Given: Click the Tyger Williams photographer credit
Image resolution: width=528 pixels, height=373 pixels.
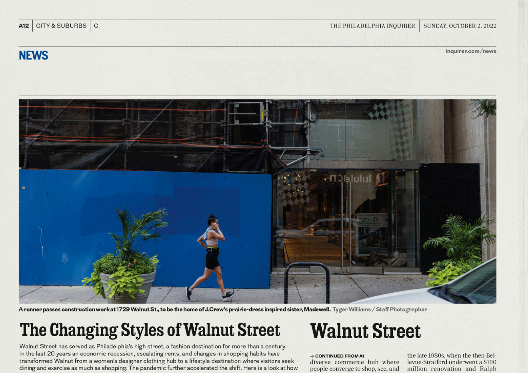Looking at the screenshot, I should point(380,310).
